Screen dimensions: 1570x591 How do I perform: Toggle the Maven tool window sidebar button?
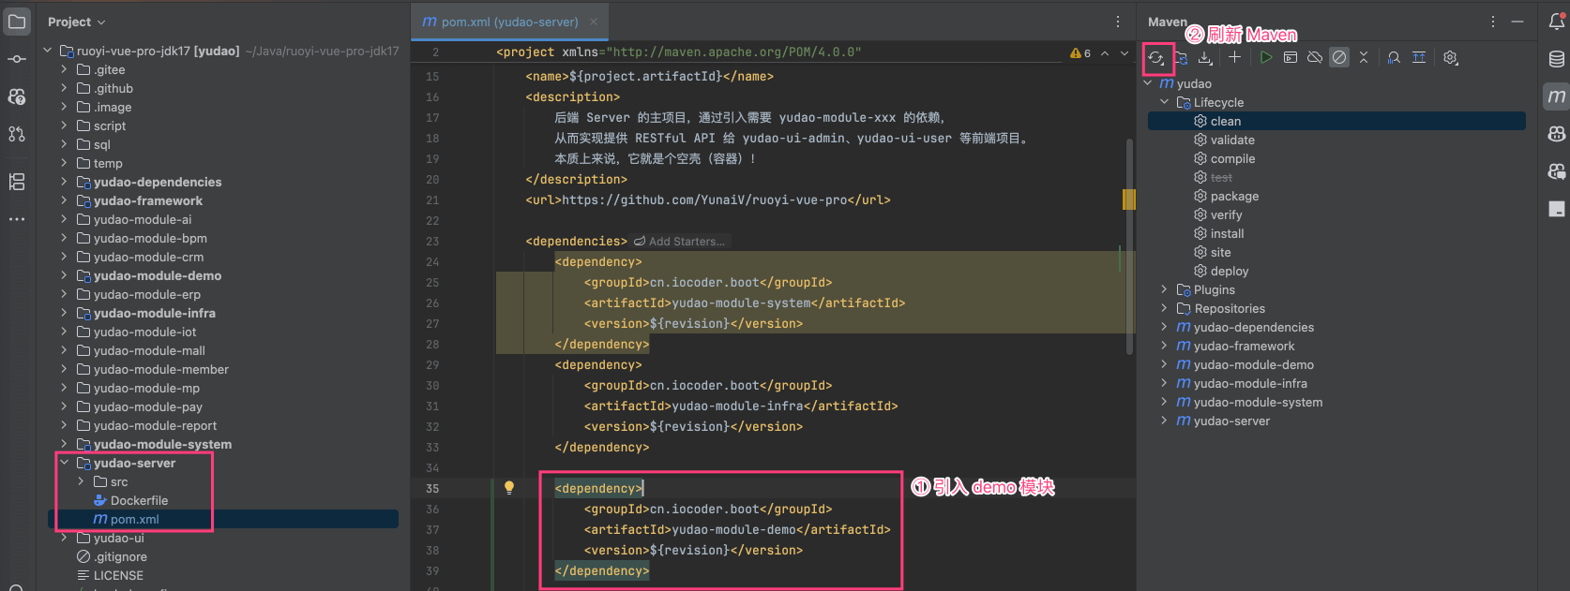point(1556,96)
